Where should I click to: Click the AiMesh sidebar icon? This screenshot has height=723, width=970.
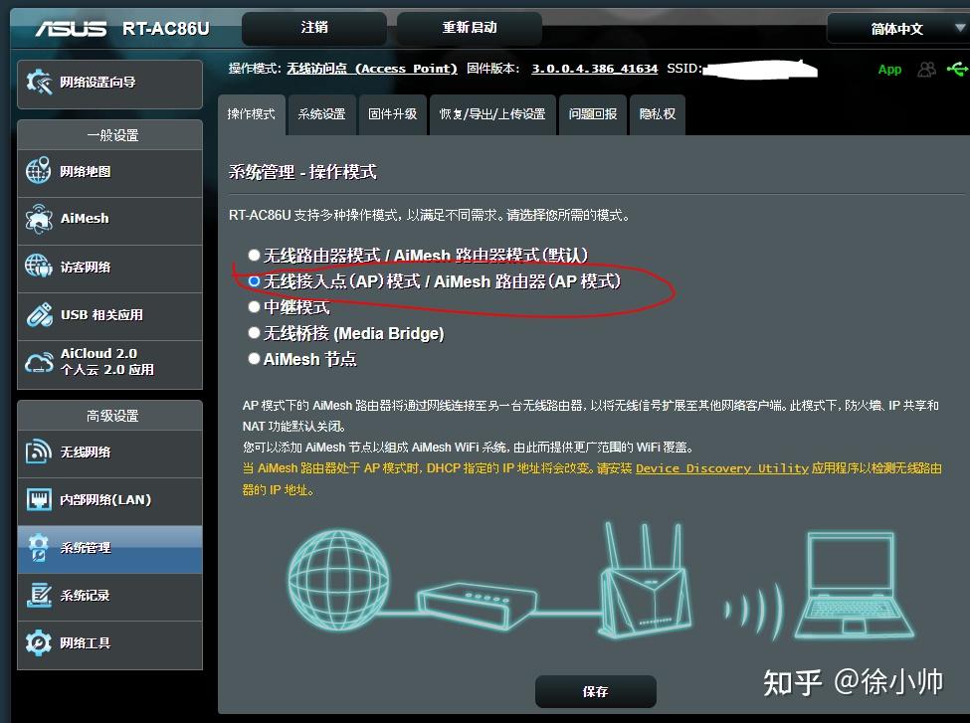39,219
